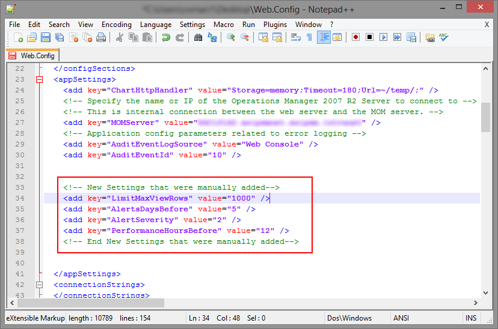Open Find with the binoculars icon
The width and height of the screenshot is (498, 329).
[x=198, y=37]
